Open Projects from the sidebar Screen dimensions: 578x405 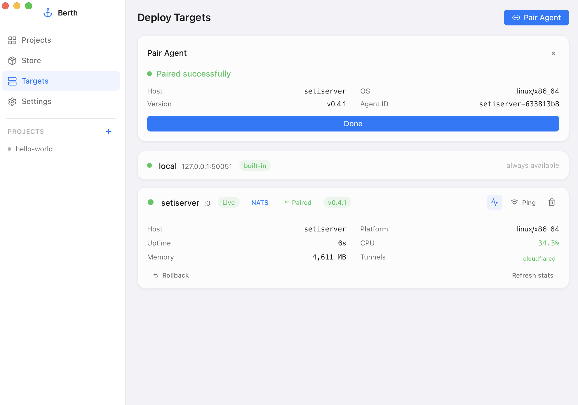(x=36, y=40)
